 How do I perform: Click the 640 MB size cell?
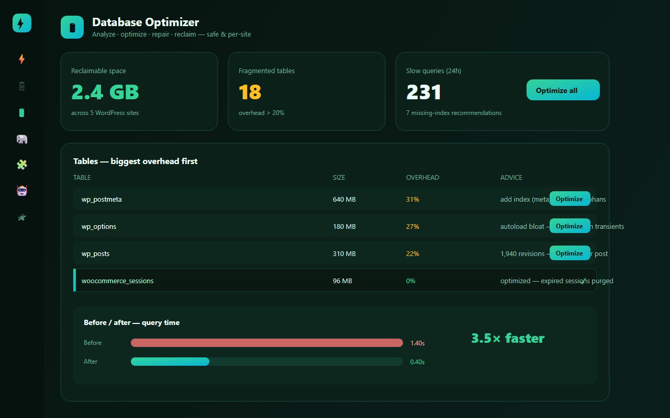click(x=344, y=199)
